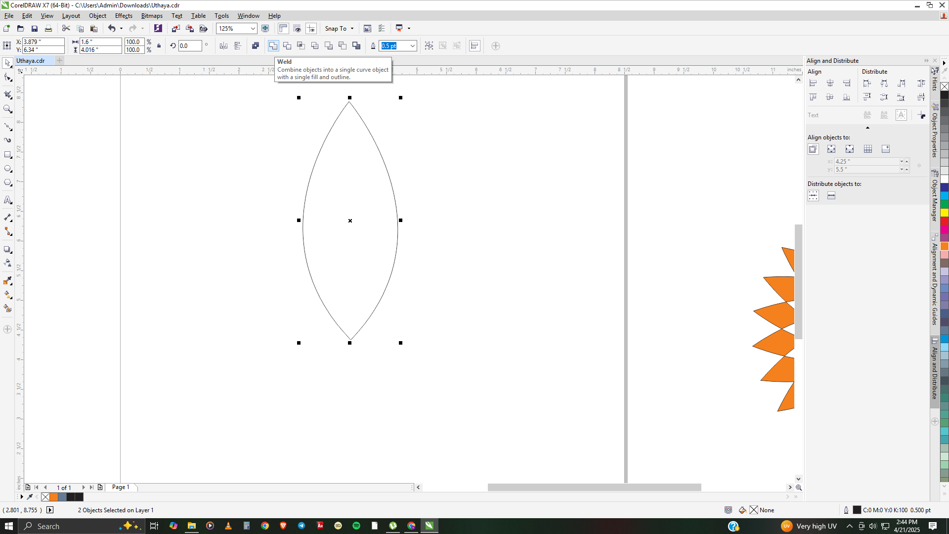Screen dimensions: 949x534
Task: Toggle Show guidelines button
Action: click(x=311, y=29)
